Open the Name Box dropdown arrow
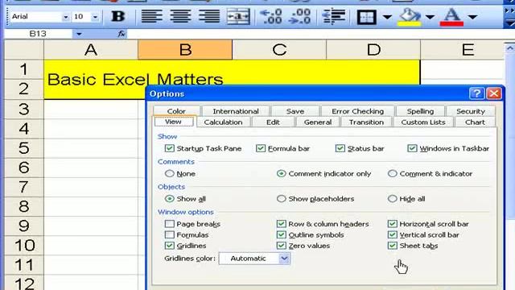515x290 pixels. pyautogui.click(x=79, y=34)
